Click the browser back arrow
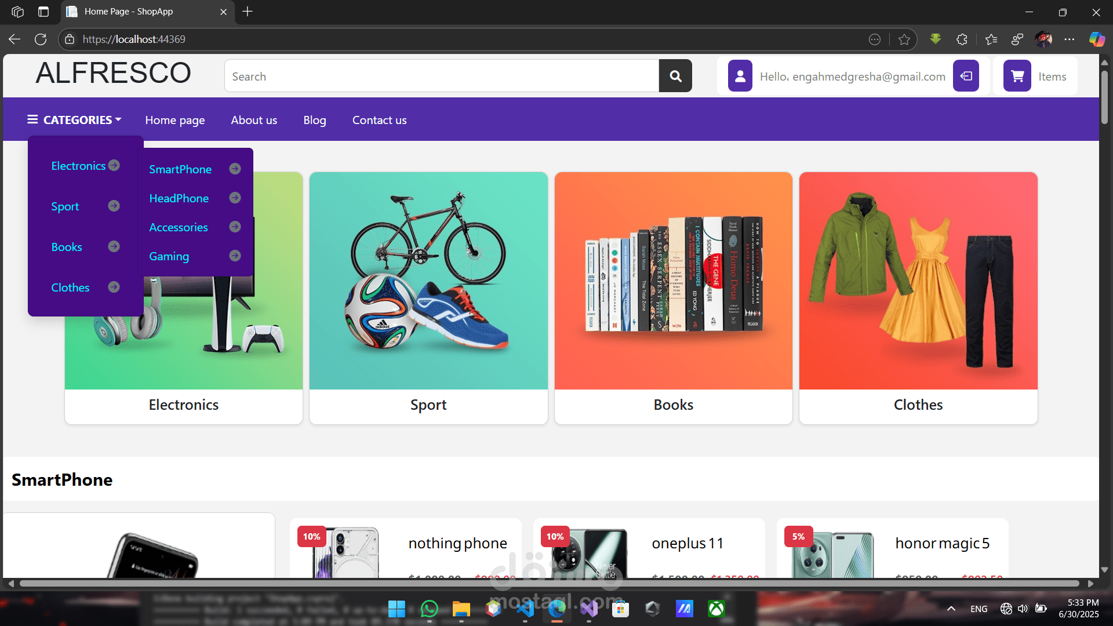 pyautogui.click(x=14, y=39)
